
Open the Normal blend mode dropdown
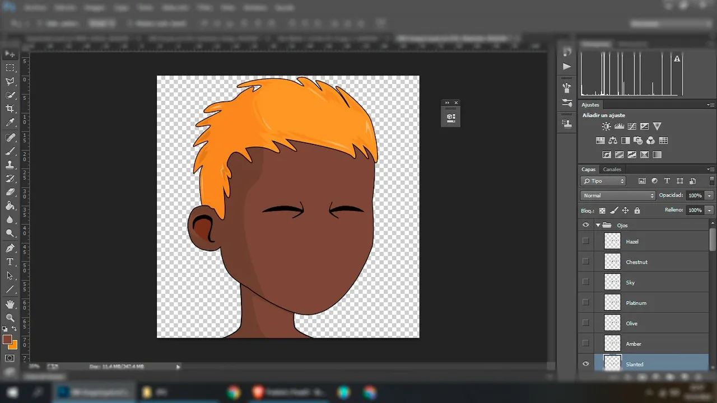618,195
